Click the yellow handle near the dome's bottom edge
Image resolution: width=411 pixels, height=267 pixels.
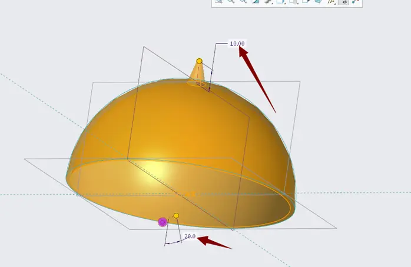click(x=177, y=216)
